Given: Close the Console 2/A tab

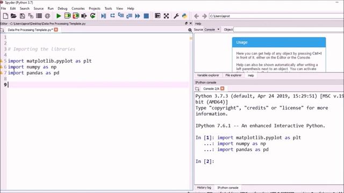Looking at the screenshot, I should tap(222, 88).
